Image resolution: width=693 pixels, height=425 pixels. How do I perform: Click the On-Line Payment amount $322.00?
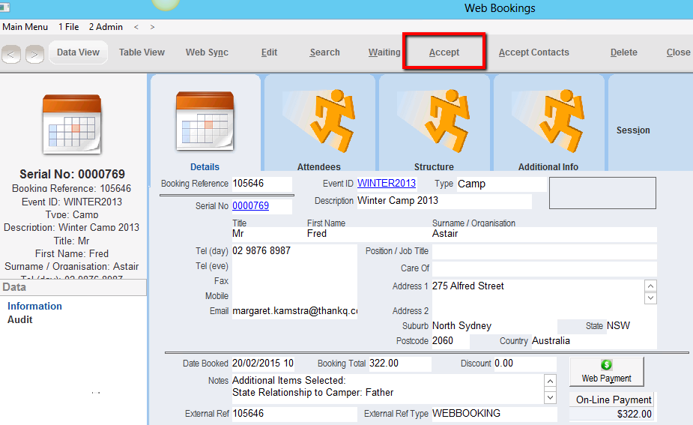click(611, 415)
